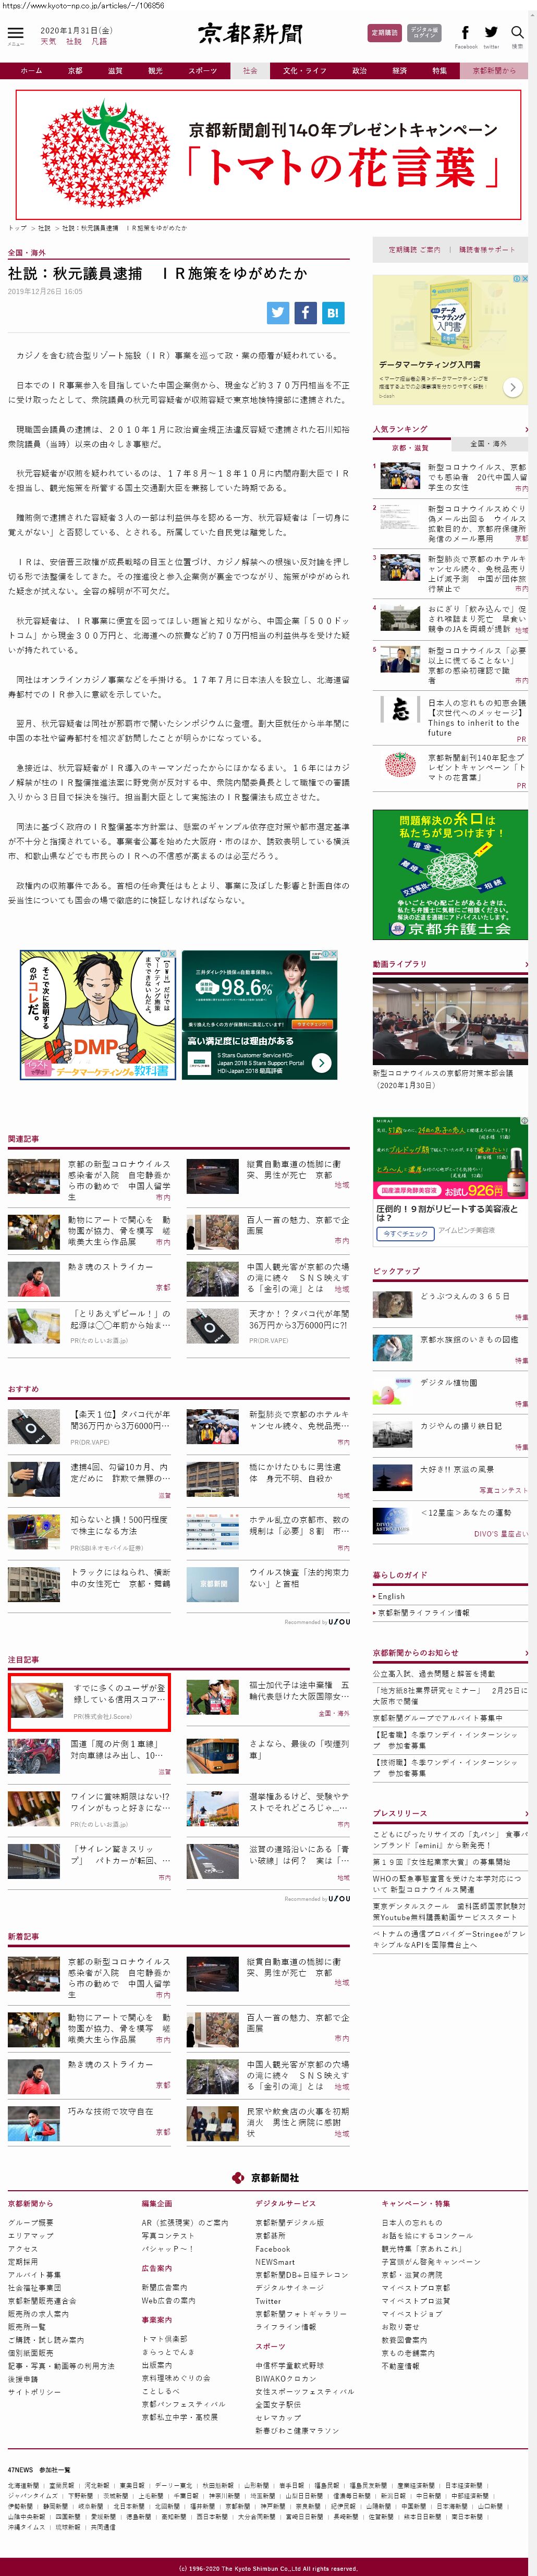Open the English link in 暮らしのガイド

click(x=391, y=1596)
